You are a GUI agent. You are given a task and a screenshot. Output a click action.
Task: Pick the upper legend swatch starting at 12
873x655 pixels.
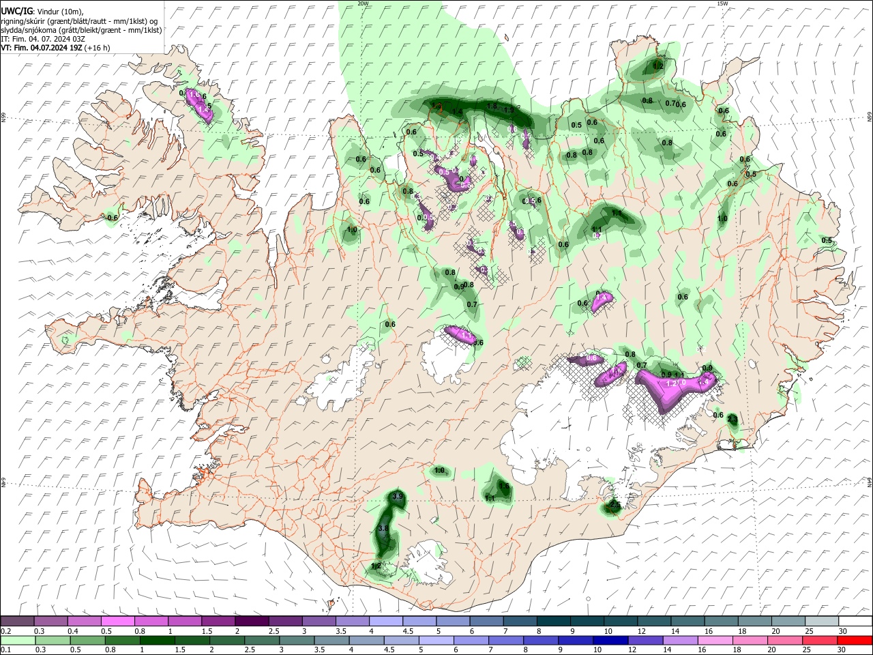point(653,622)
